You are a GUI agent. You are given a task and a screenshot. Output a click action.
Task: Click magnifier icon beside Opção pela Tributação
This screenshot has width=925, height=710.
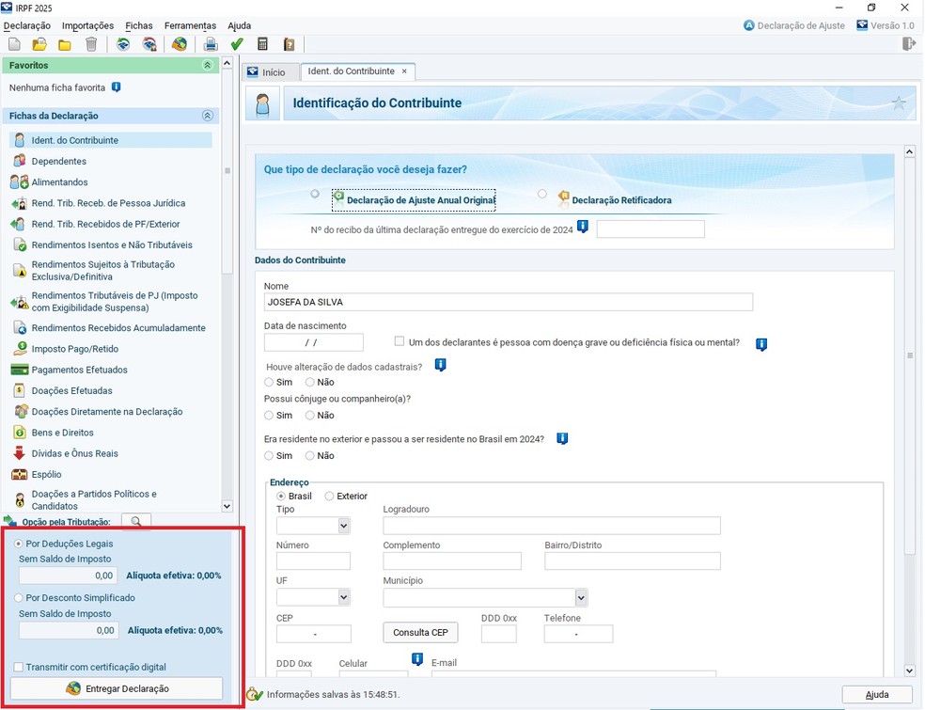(x=135, y=522)
